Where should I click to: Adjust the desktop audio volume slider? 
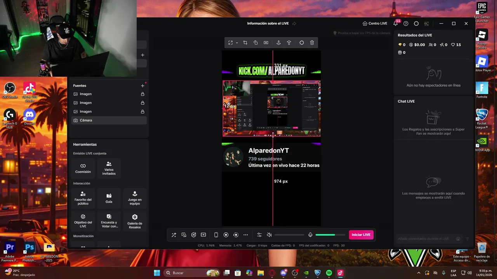point(289,235)
